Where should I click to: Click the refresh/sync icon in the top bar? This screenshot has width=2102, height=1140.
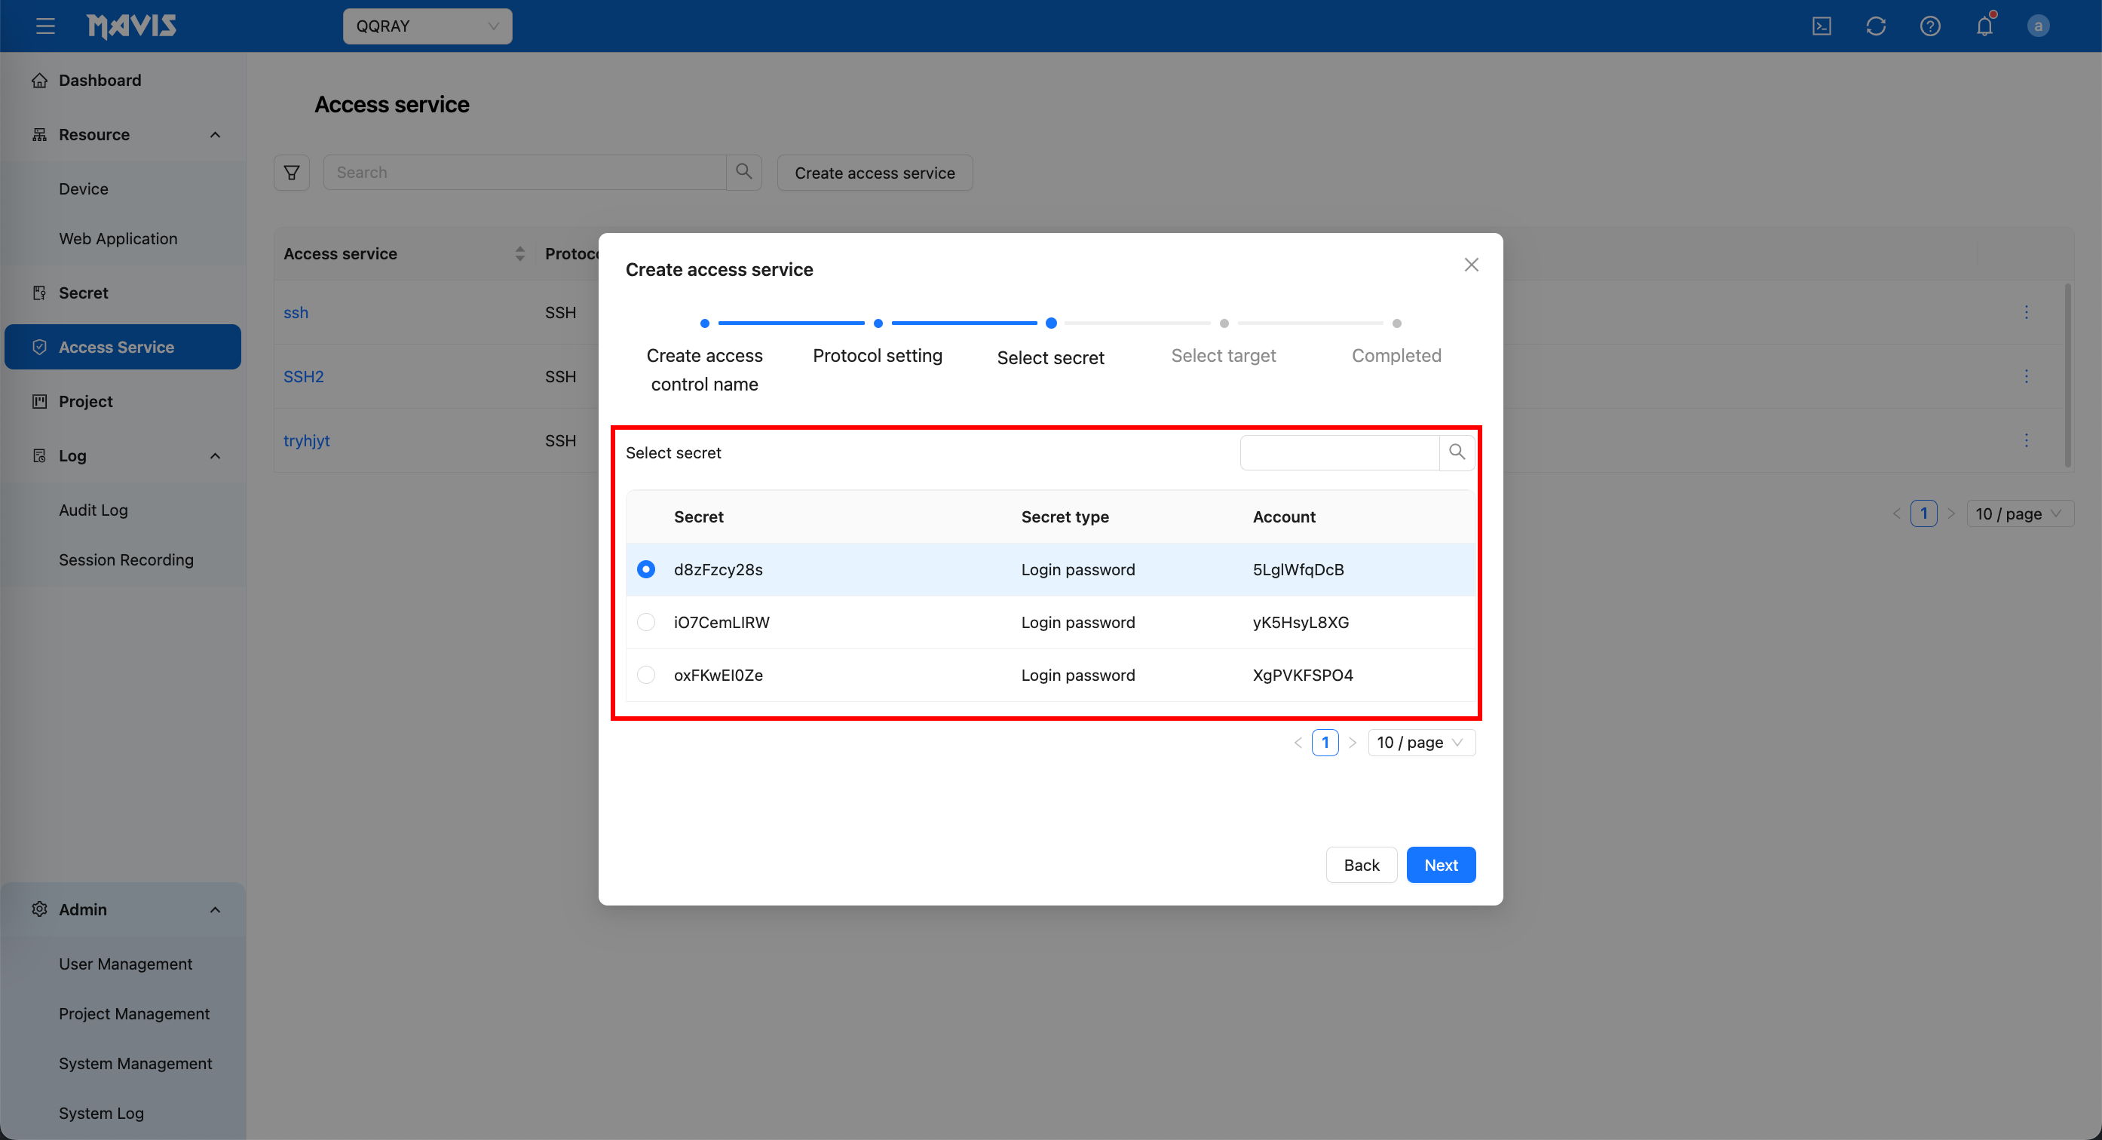(x=1876, y=26)
